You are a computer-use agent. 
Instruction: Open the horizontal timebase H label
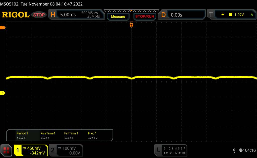[53, 15]
